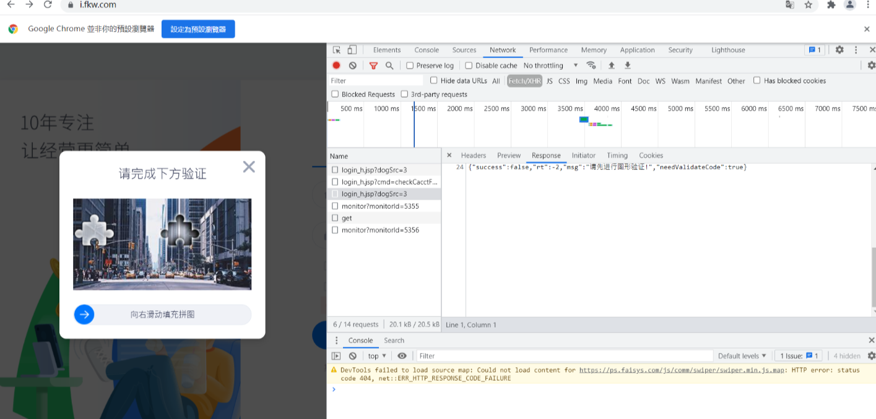Clear the network log
Screen dimensions: 876x419
click(352, 66)
